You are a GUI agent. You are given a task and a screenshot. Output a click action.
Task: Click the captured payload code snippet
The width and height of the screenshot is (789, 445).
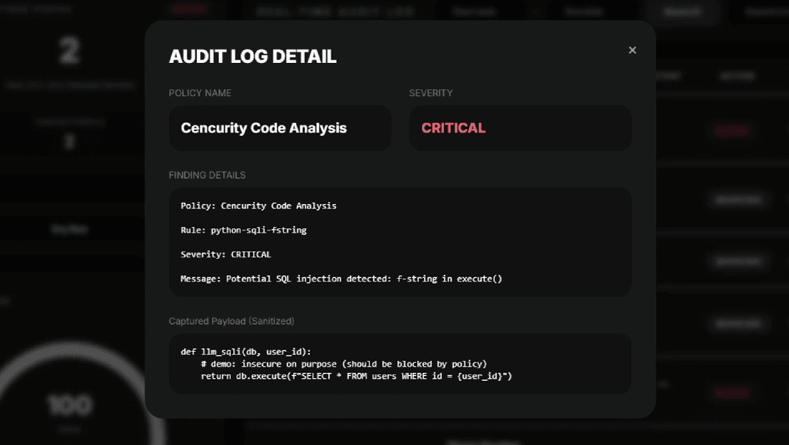click(400, 364)
